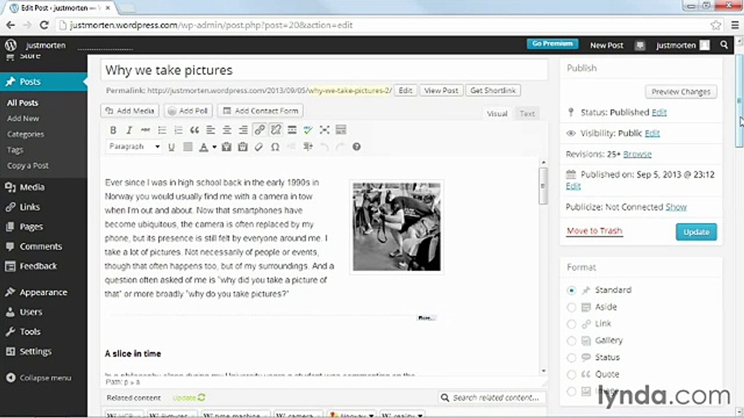Open the search icon in admin bar
Screen dimensions: 744x418
[724, 45]
